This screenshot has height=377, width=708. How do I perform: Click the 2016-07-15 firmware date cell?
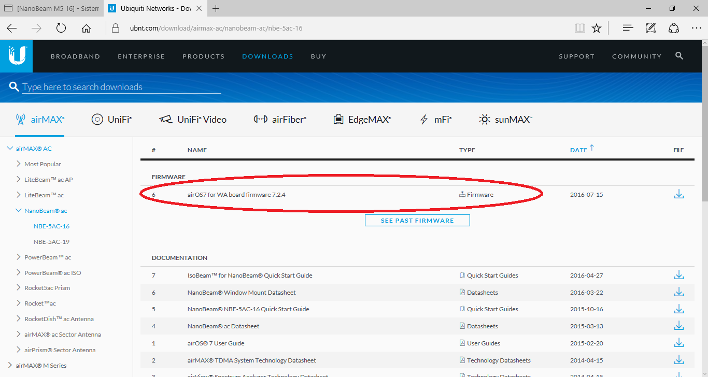coord(586,195)
